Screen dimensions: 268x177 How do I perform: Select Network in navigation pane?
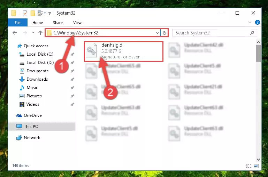(x=32, y=137)
